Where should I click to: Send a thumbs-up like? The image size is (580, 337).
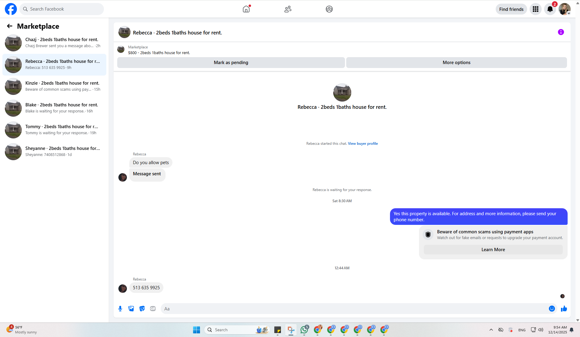point(564,309)
